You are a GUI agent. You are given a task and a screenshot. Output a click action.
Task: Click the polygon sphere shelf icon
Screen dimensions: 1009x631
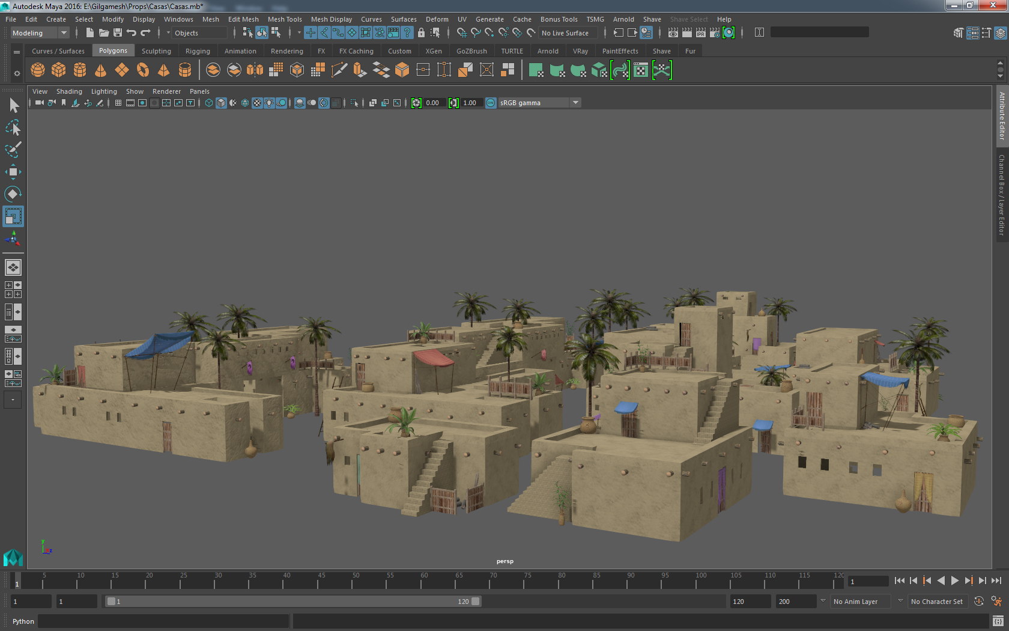(x=38, y=70)
